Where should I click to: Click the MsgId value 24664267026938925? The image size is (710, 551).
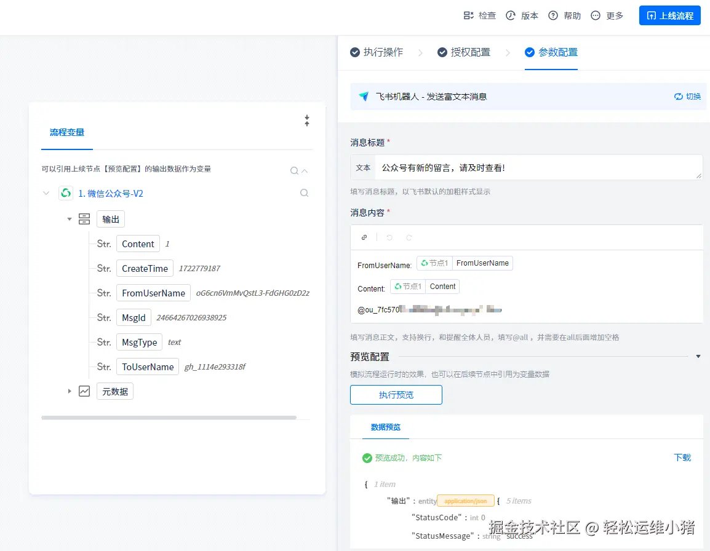click(191, 317)
